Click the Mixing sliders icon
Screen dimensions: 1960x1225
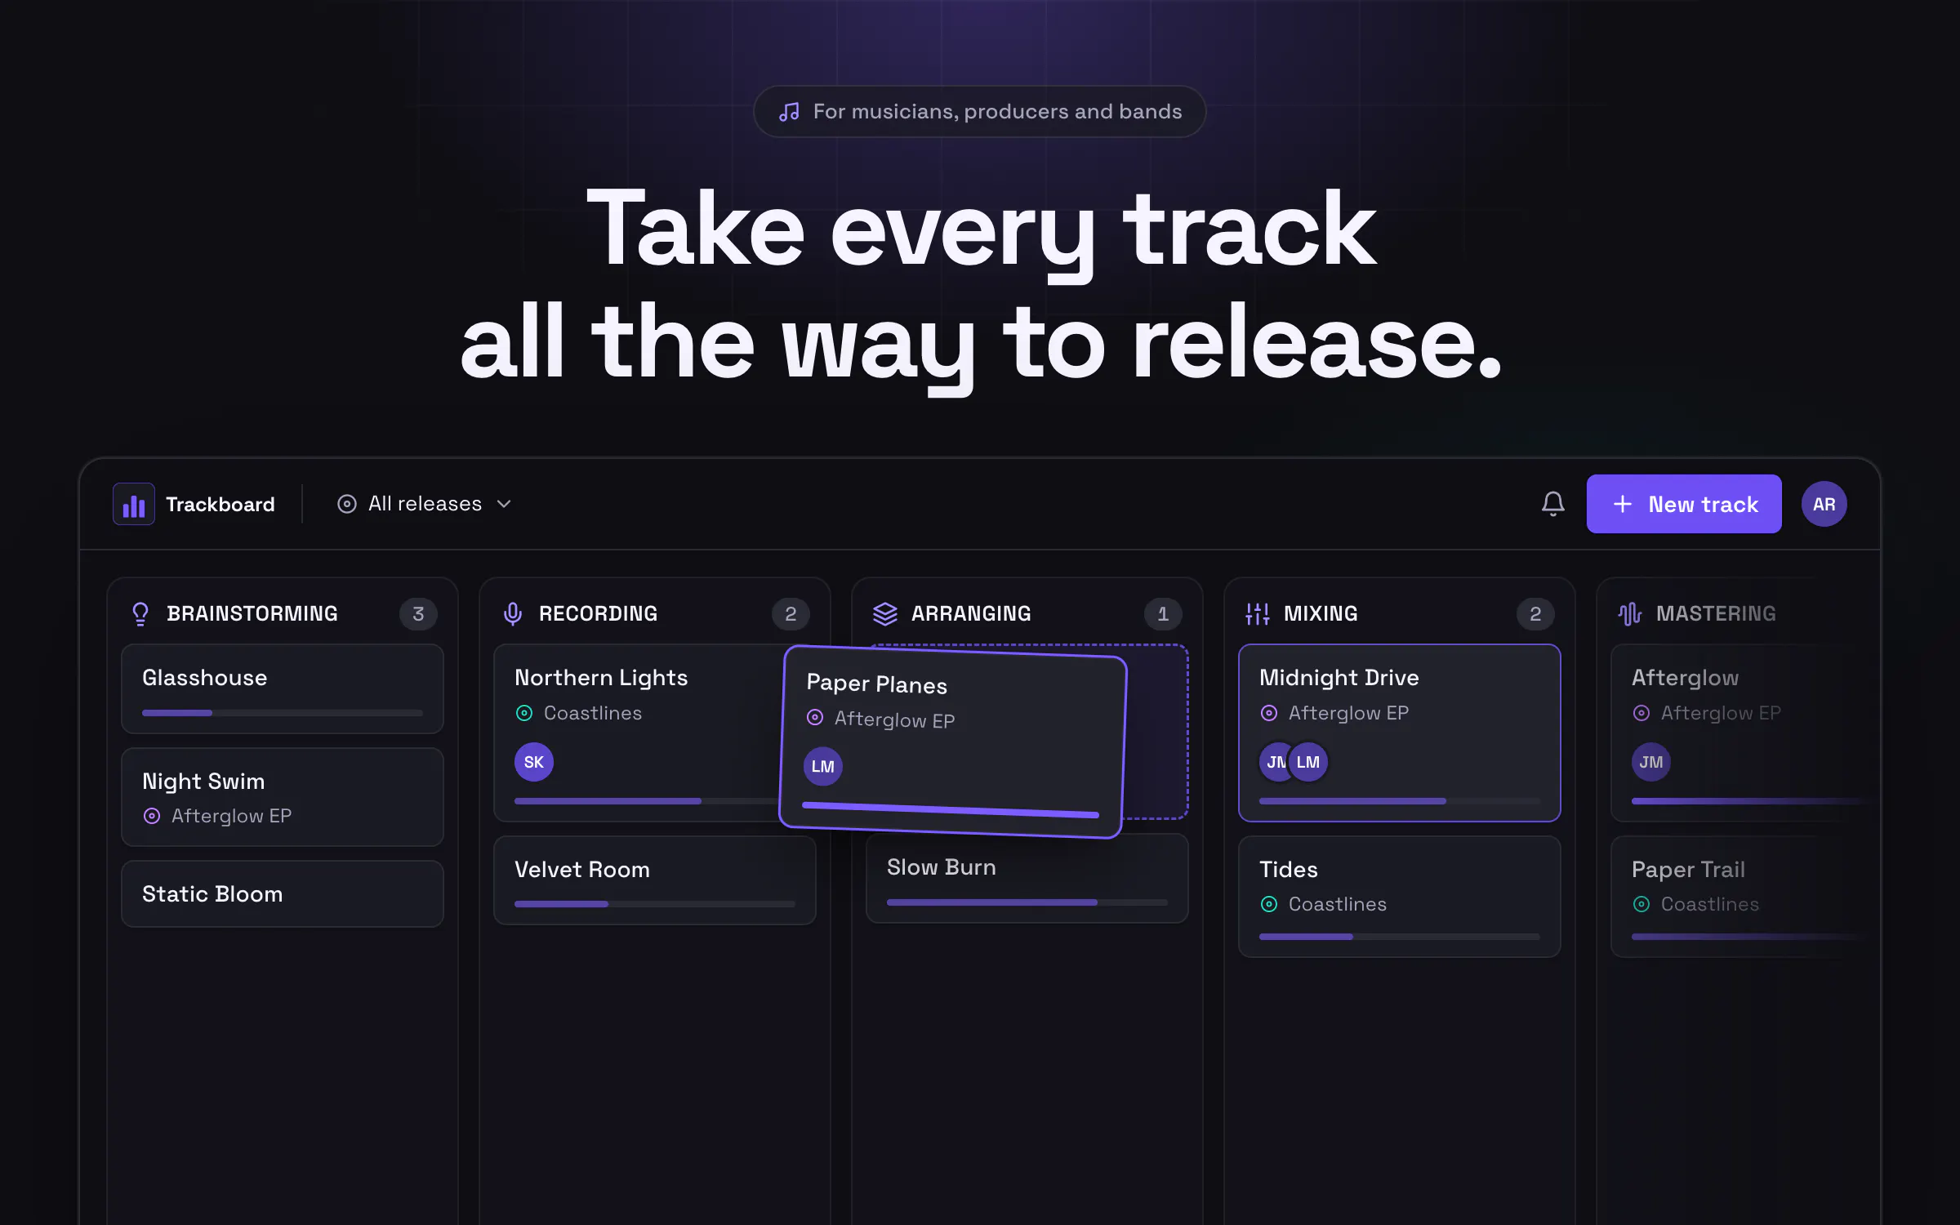coord(1258,613)
